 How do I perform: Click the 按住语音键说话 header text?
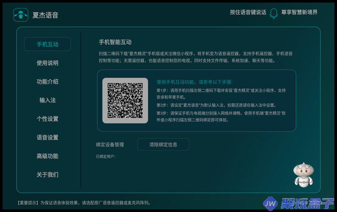click(x=248, y=13)
